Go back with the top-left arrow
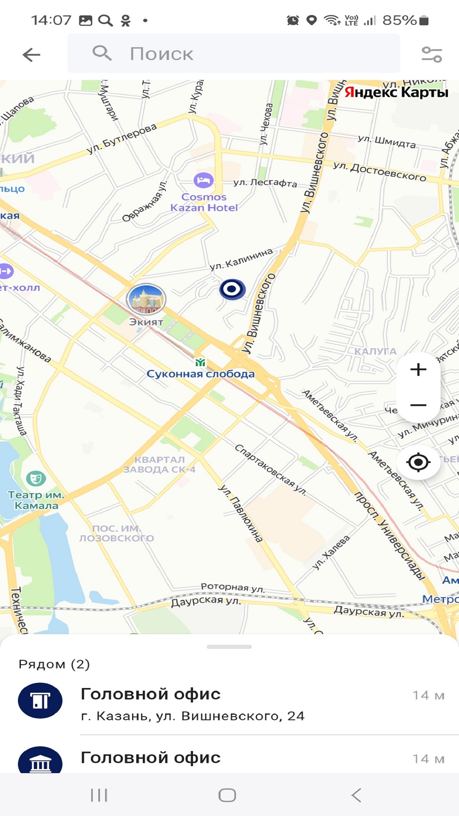This screenshot has width=459, height=816. click(31, 54)
